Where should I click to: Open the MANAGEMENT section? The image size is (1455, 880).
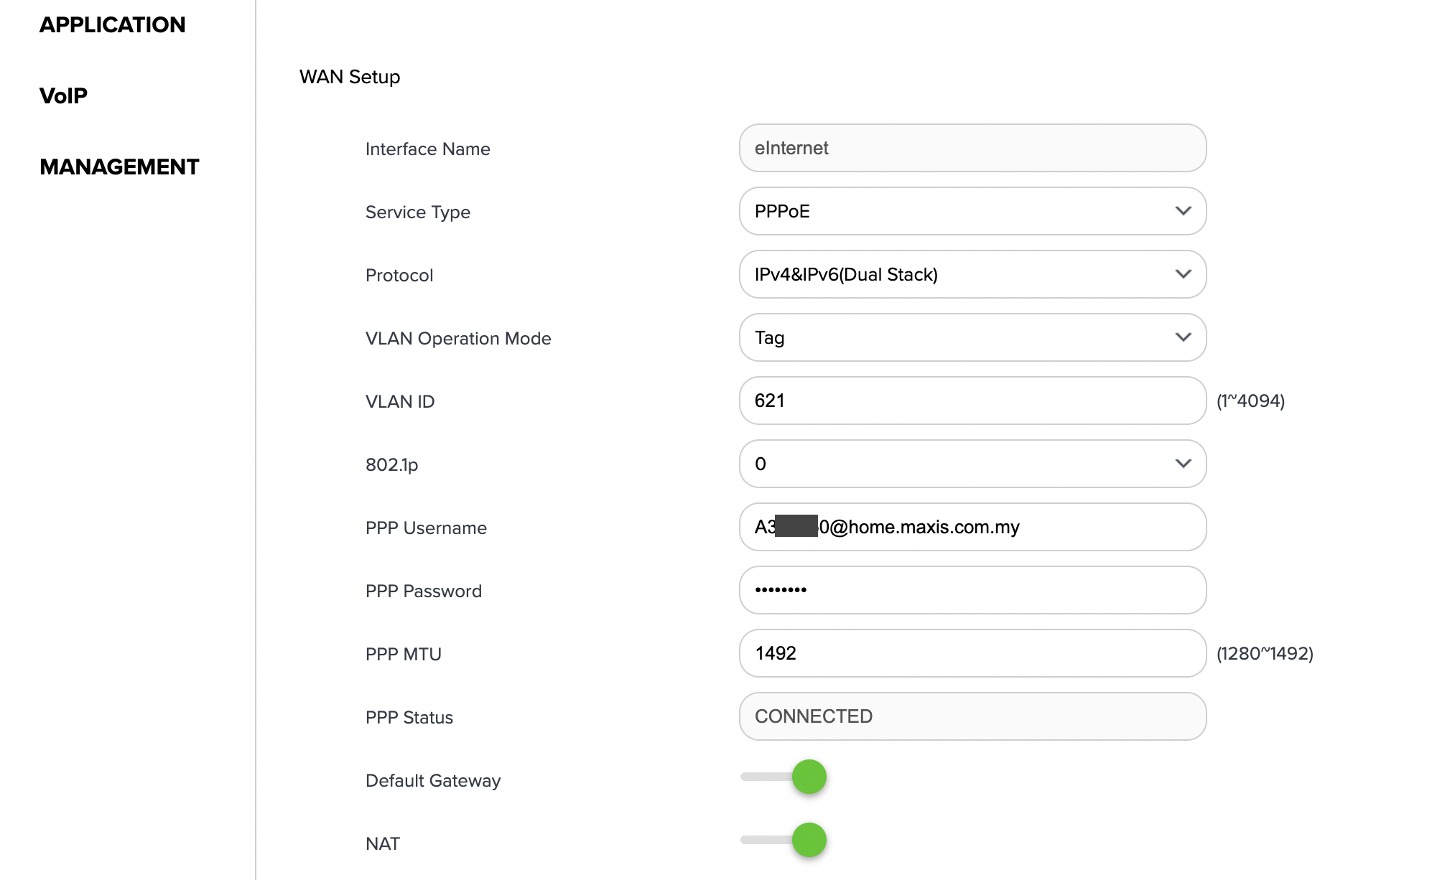coord(119,167)
